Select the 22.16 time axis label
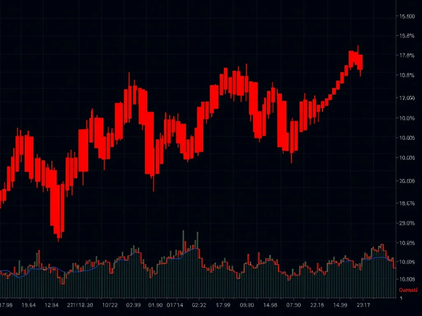The image size is (422, 316). click(x=317, y=305)
